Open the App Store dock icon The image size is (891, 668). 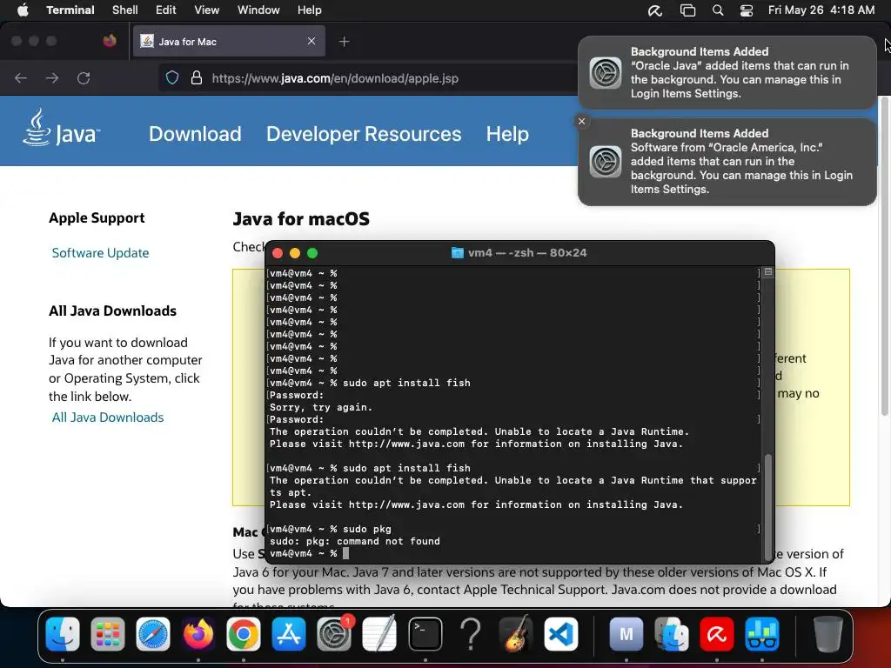[289, 634]
